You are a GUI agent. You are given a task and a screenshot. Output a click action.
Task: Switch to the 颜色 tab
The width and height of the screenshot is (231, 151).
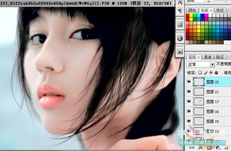pos(192,10)
